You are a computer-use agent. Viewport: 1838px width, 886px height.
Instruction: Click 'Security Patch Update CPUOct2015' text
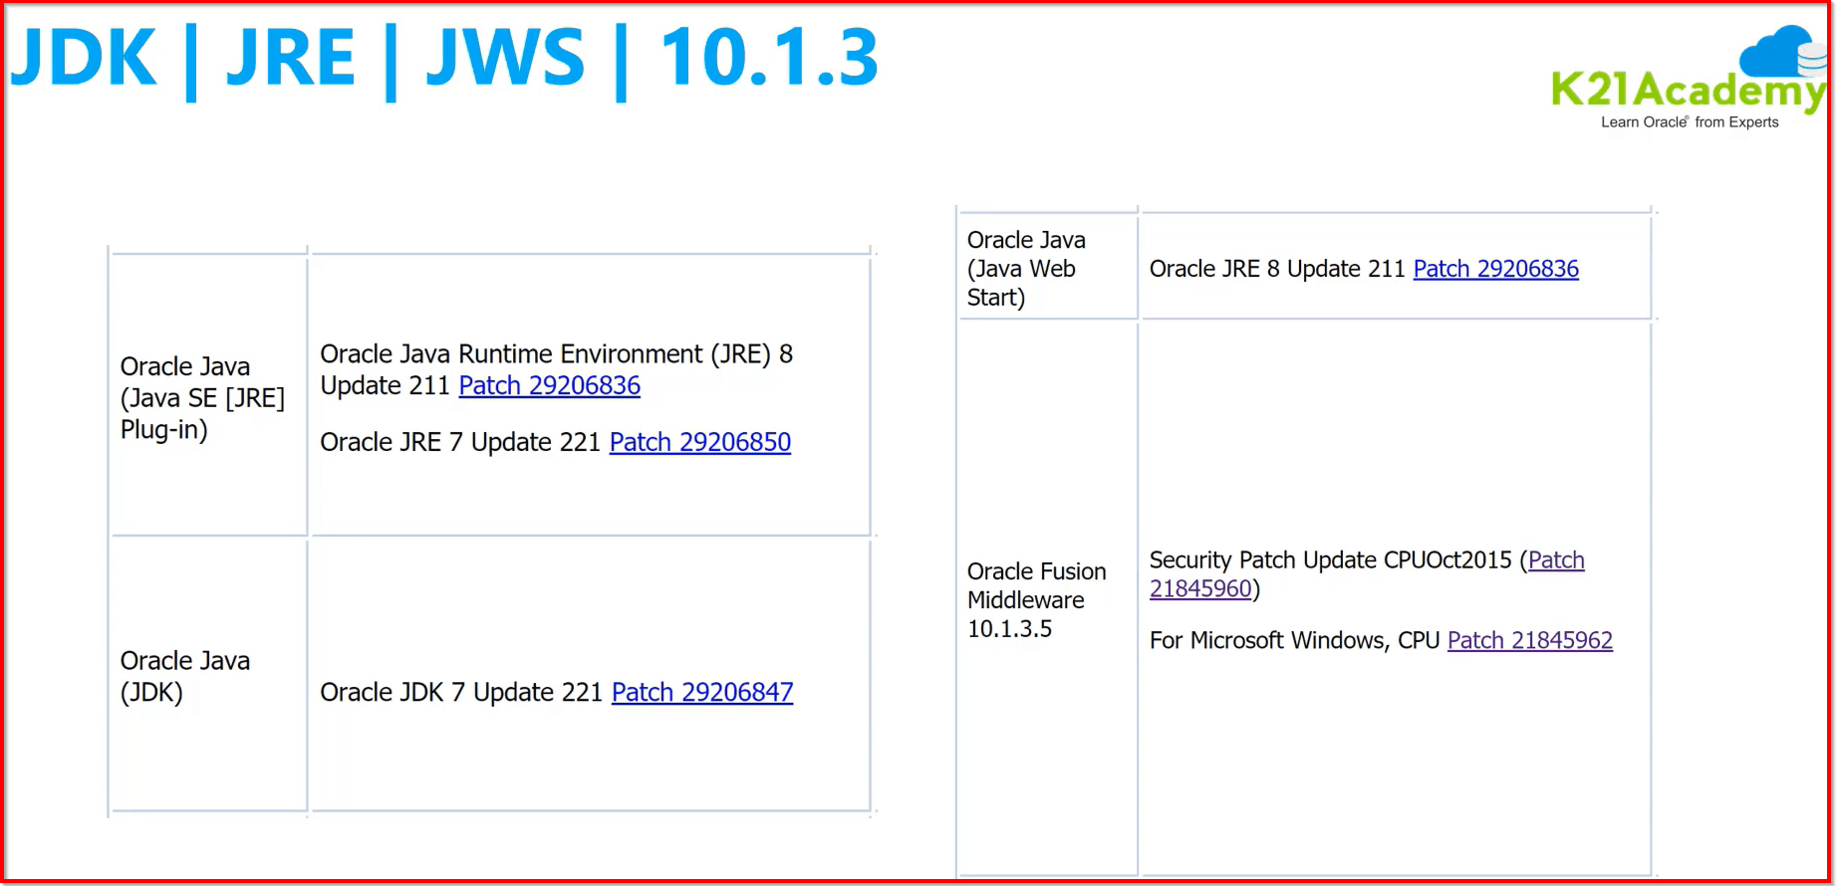1331,560
